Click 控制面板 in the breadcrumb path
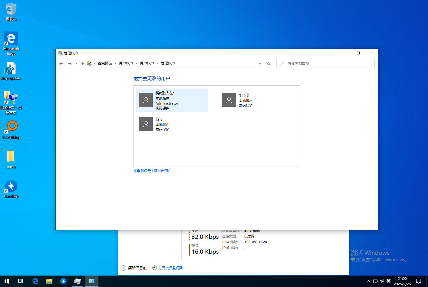 [105, 63]
